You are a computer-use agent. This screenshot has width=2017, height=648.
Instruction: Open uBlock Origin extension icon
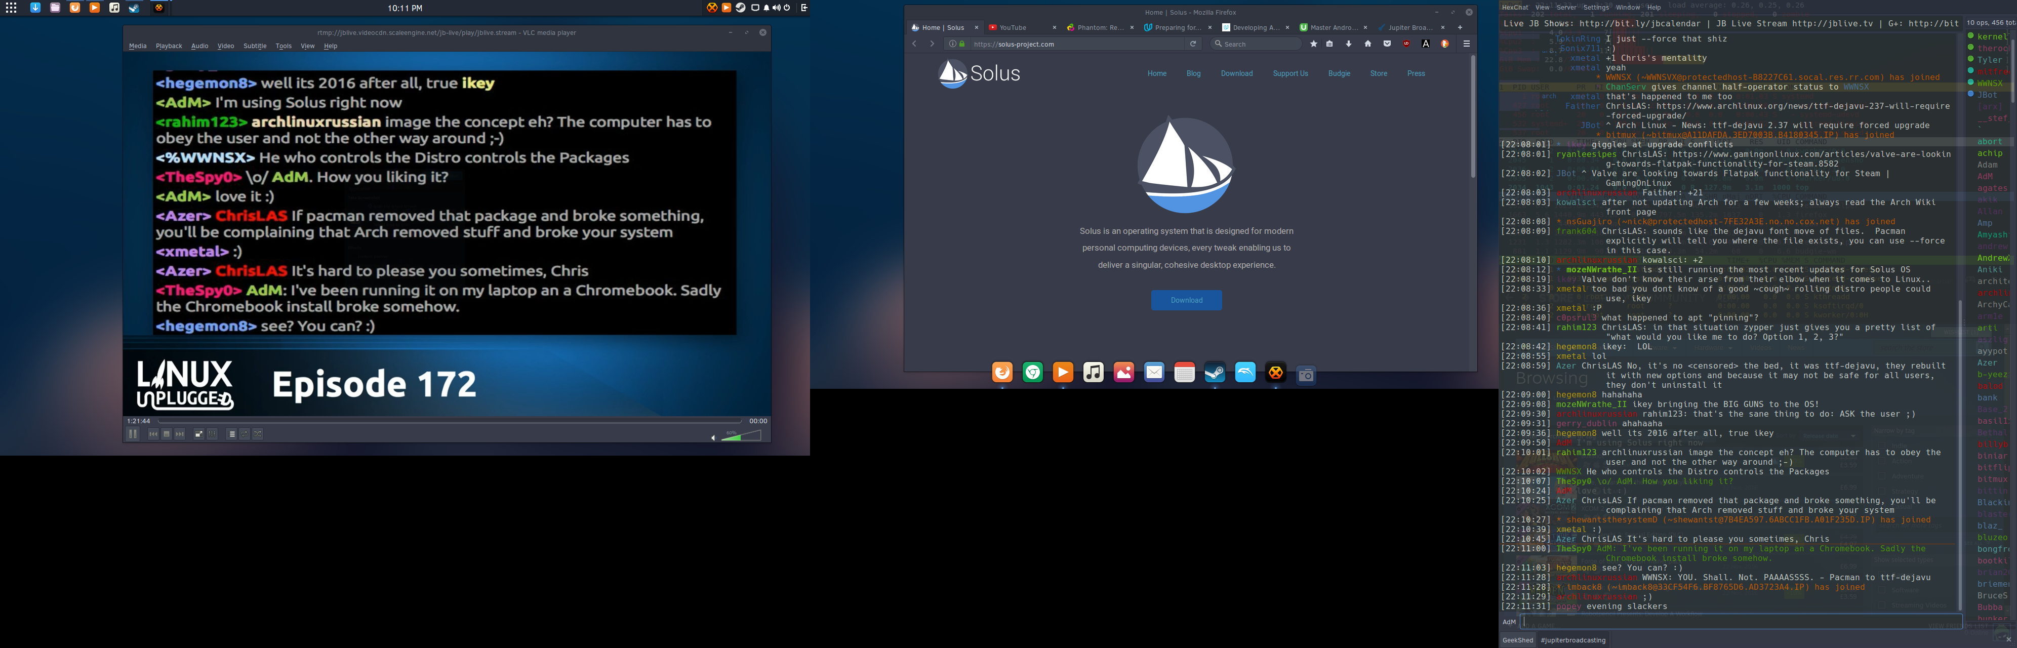click(1406, 44)
